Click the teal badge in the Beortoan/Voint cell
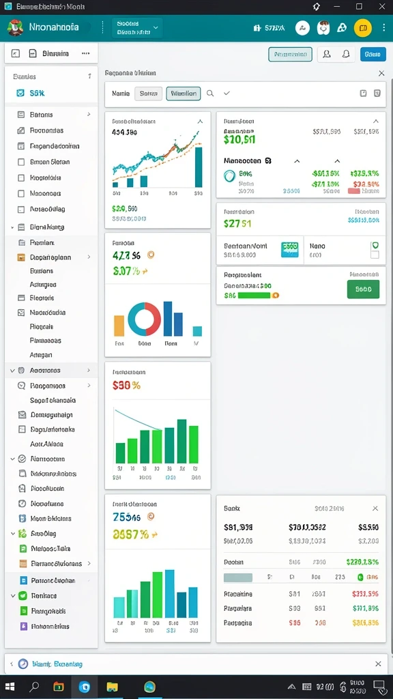The image size is (393, 699). point(290,250)
